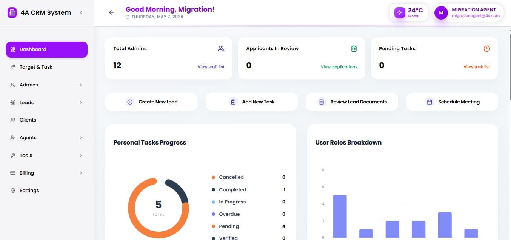The width and height of the screenshot is (511, 240).
Task: Click the Clients people icon
Action: click(x=13, y=120)
